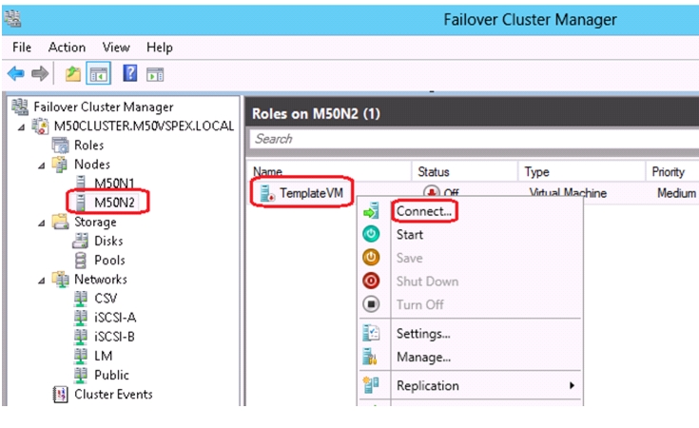Collapse the Networks tree expander
The height and width of the screenshot is (428, 699).
click(42, 281)
